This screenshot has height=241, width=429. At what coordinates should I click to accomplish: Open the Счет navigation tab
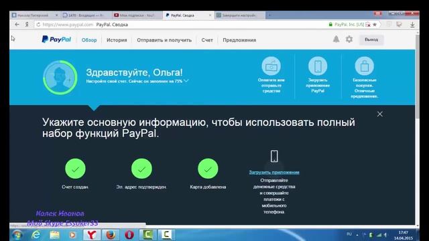point(207,40)
